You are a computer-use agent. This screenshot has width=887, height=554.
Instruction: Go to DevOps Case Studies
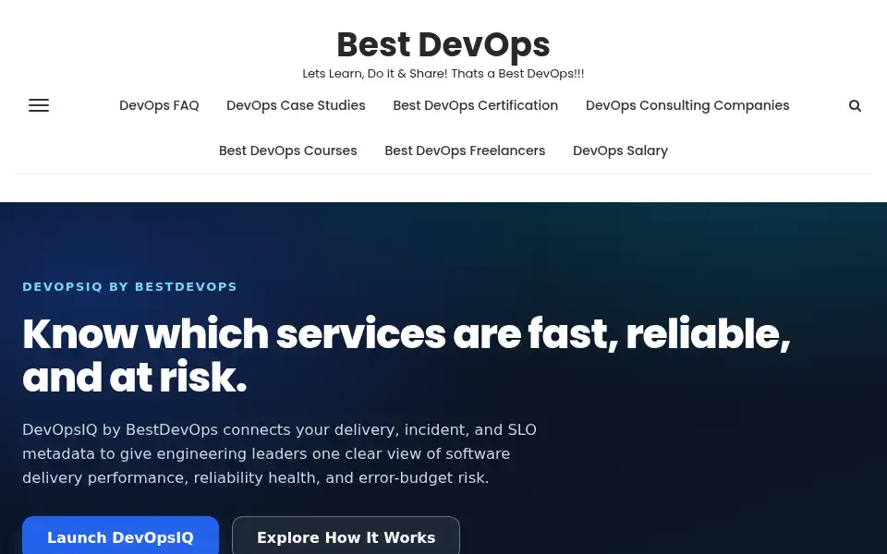(296, 105)
